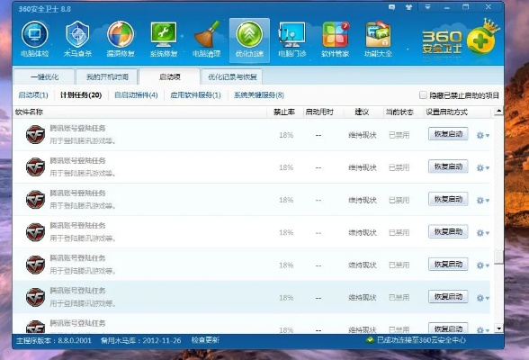The image size is (529, 360).
Task: Click 恢复启动 in the fourth row
Action: (448, 231)
